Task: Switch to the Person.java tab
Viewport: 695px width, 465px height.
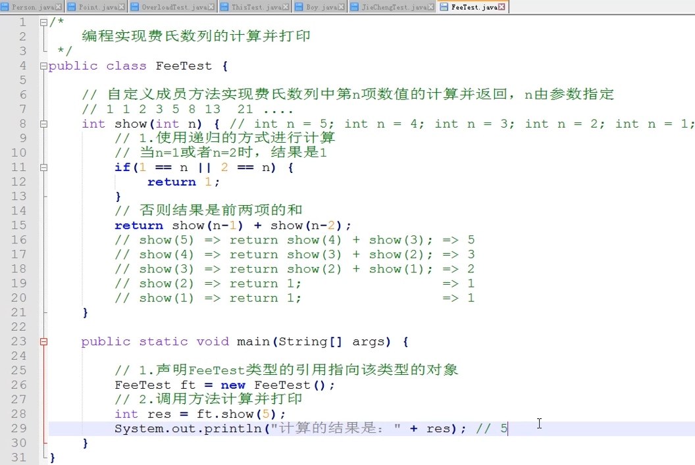Action: pos(32,7)
